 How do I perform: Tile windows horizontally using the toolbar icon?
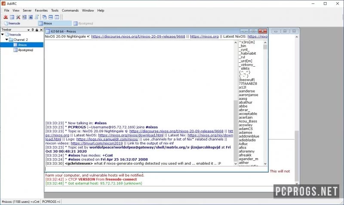[x=51, y=17]
